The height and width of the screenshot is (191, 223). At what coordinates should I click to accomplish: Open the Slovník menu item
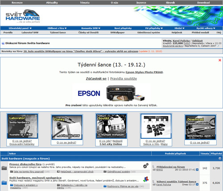[170, 3]
